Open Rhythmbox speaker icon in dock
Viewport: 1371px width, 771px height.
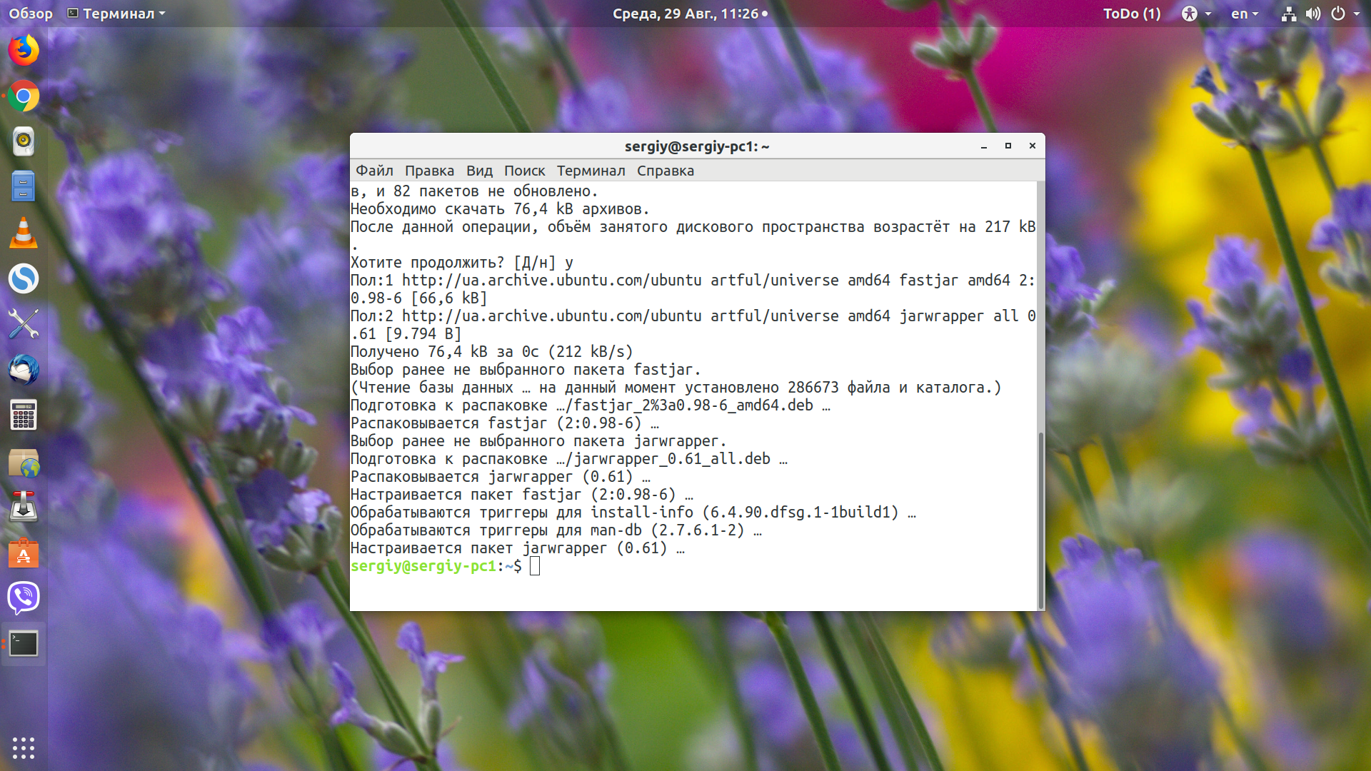(24, 141)
